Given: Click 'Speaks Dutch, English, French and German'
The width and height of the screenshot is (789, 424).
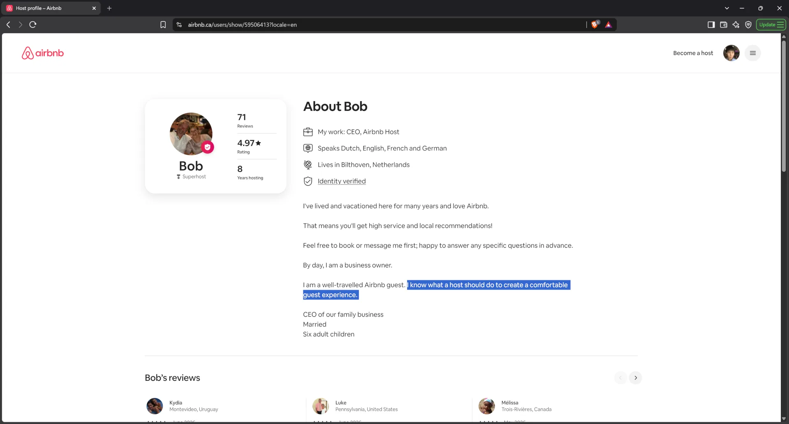Looking at the screenshot, I should pos(382,148).
